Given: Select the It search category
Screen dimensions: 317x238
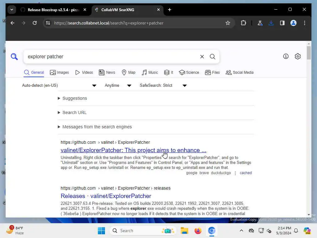Looking at the screenshot, I should point(168,73).
